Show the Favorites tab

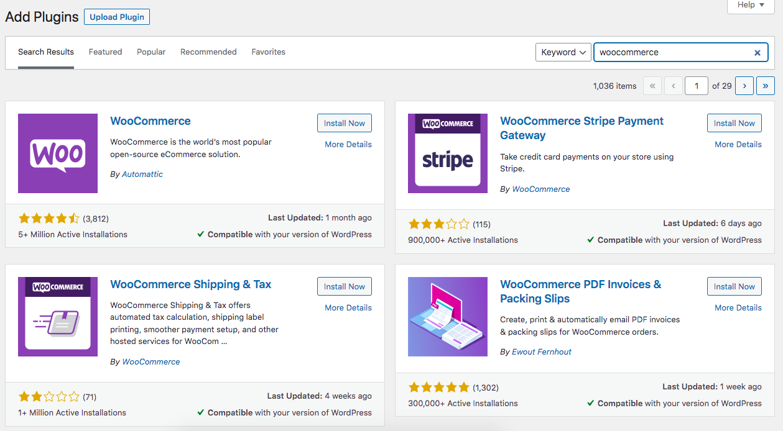coord(268,52)
